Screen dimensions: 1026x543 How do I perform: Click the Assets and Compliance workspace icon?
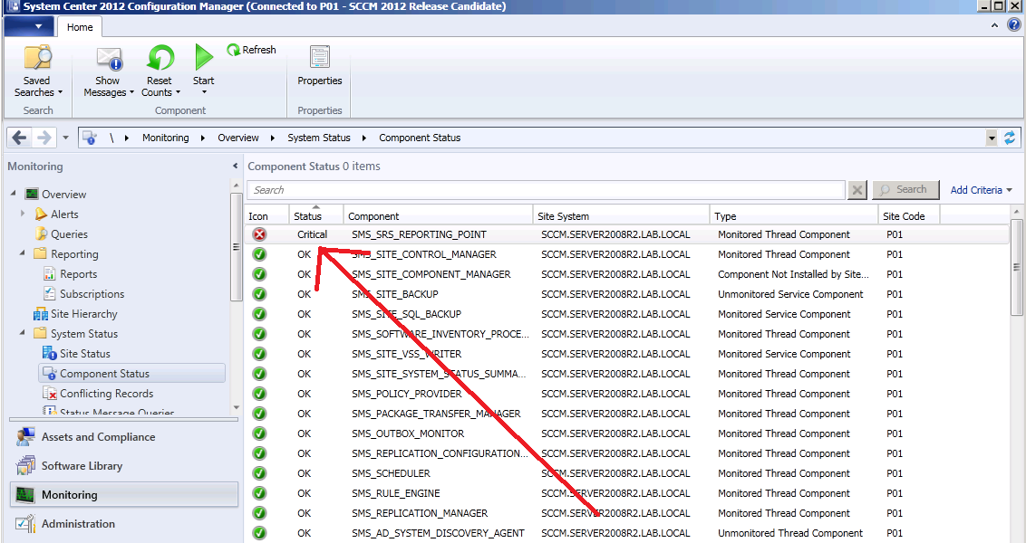25,437
